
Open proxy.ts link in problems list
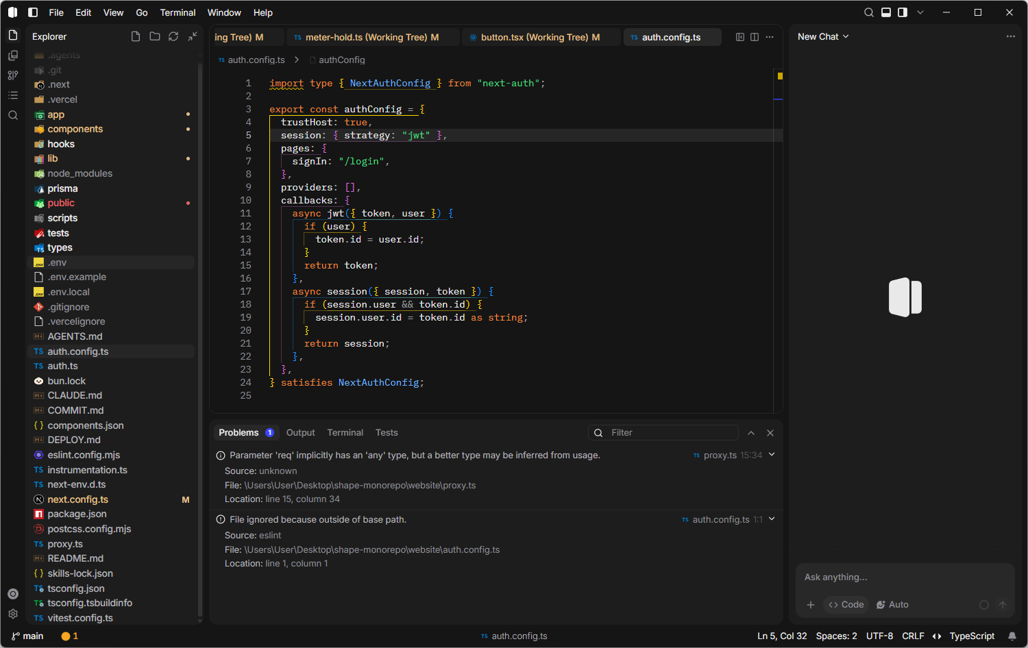(x=720, y=455)
